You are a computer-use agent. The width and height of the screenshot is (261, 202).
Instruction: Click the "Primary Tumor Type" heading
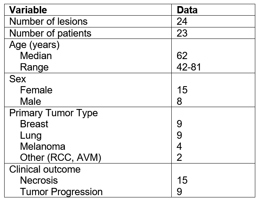tap(53, 113)
